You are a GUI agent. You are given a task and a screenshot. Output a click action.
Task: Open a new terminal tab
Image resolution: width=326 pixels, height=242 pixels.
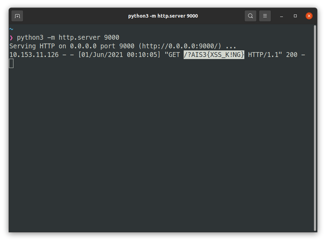[x=17, y=16]
